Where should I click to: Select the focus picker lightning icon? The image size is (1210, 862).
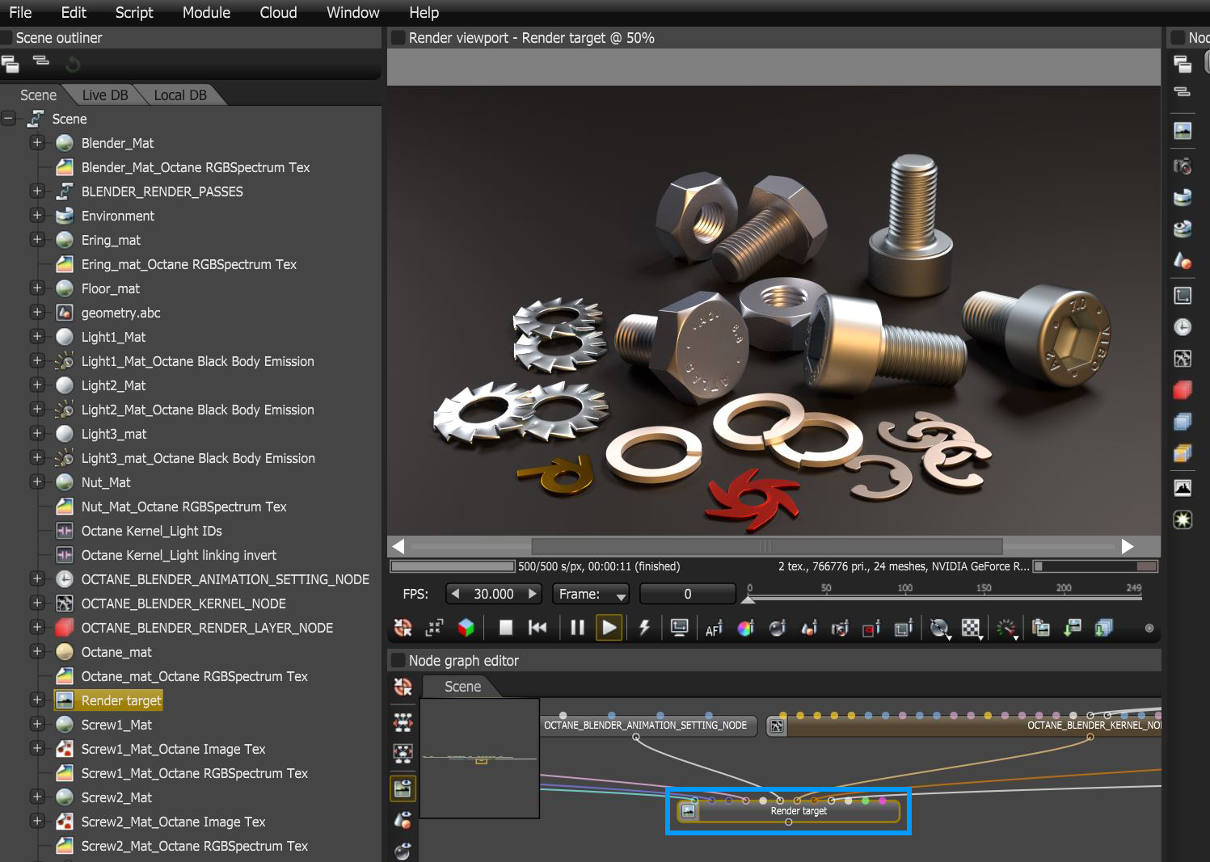[644, 628]
